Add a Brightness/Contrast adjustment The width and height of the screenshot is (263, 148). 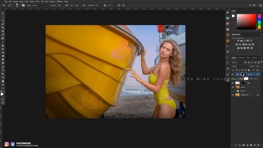click(238, 41)
